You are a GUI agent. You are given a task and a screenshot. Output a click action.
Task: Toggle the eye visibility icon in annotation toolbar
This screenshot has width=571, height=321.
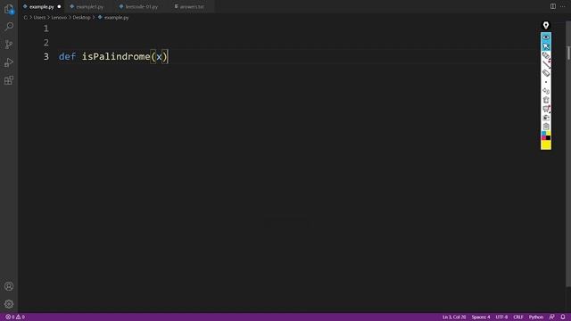546,37
